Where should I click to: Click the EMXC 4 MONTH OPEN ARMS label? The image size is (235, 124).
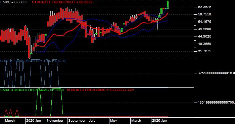click(x=32, y=90)
